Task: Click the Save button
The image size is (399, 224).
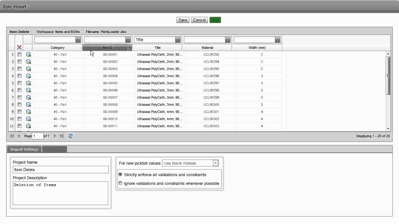Action: [183, 20]
